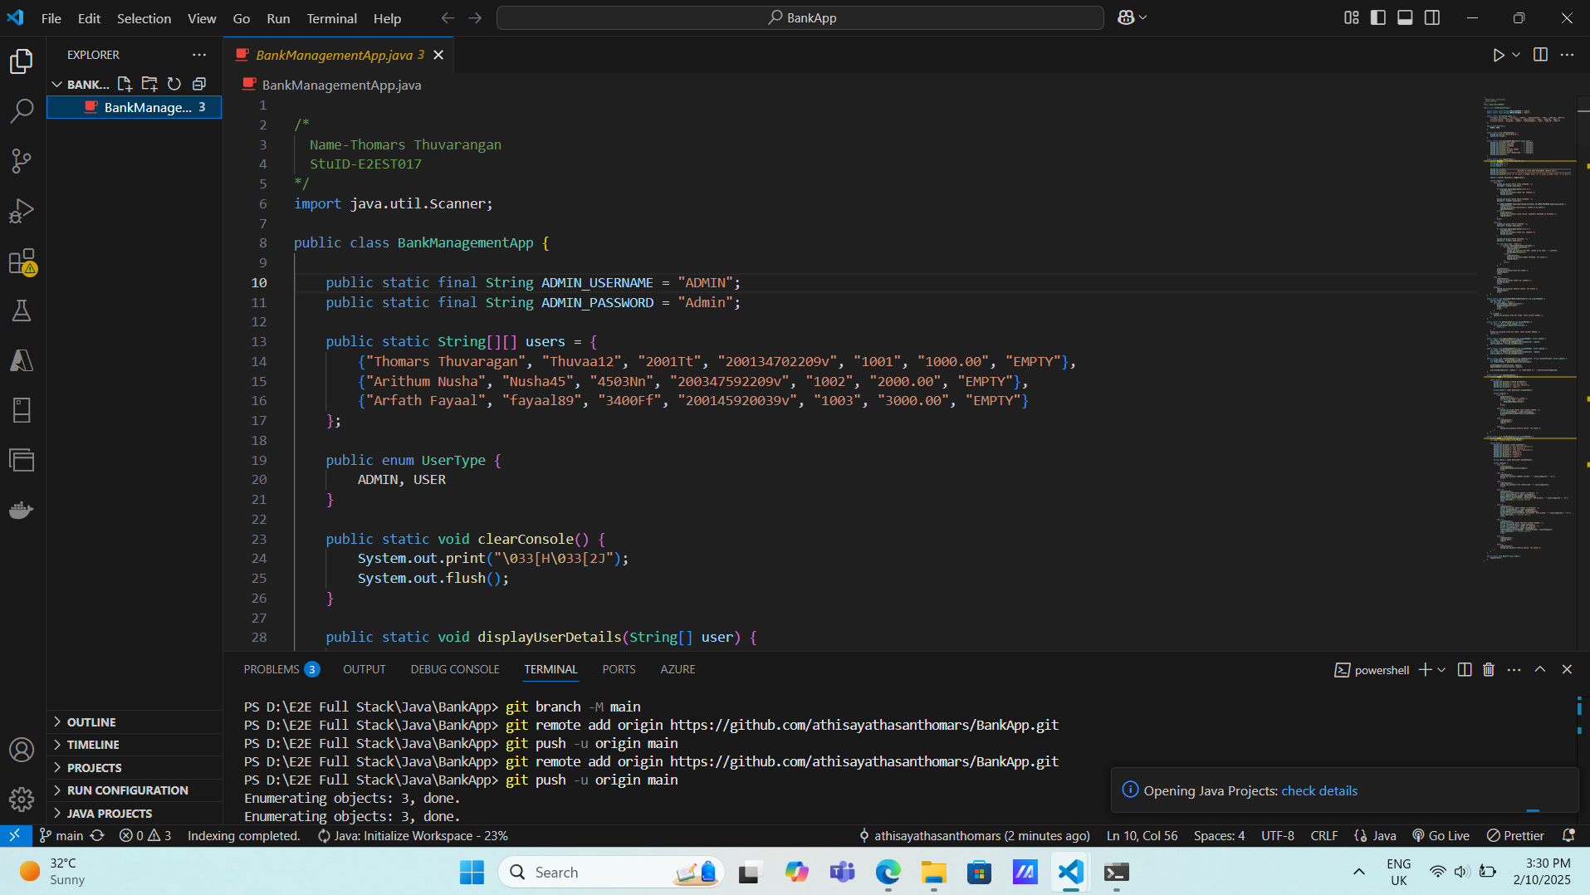Open errors and warnings count
The image size is (1590, 895).
(145, 835)
